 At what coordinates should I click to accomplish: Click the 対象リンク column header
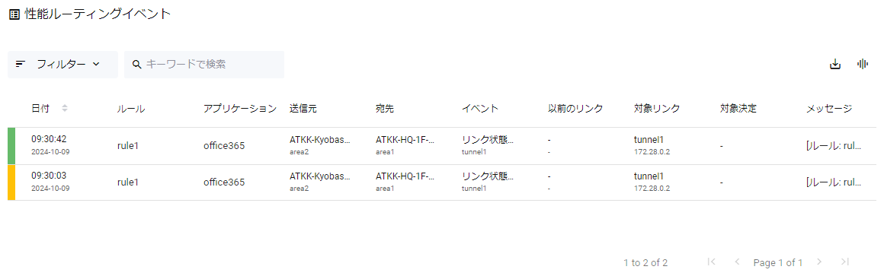[x=657, y=109]
